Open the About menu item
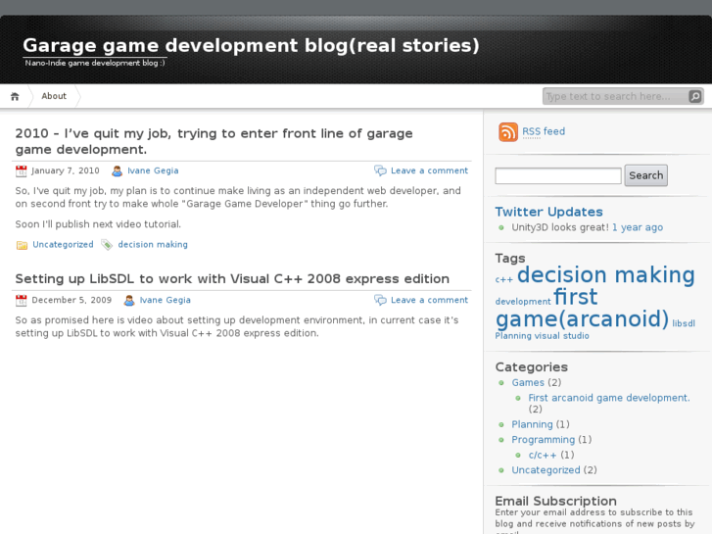This screenshot has height=534, width=712. pyautogui.click(x=54, y=96)
